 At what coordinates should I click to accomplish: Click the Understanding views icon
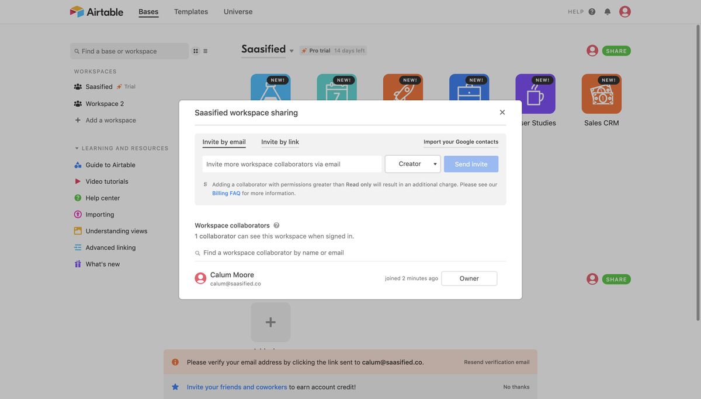pyautogui.click(x=78, y=231)
